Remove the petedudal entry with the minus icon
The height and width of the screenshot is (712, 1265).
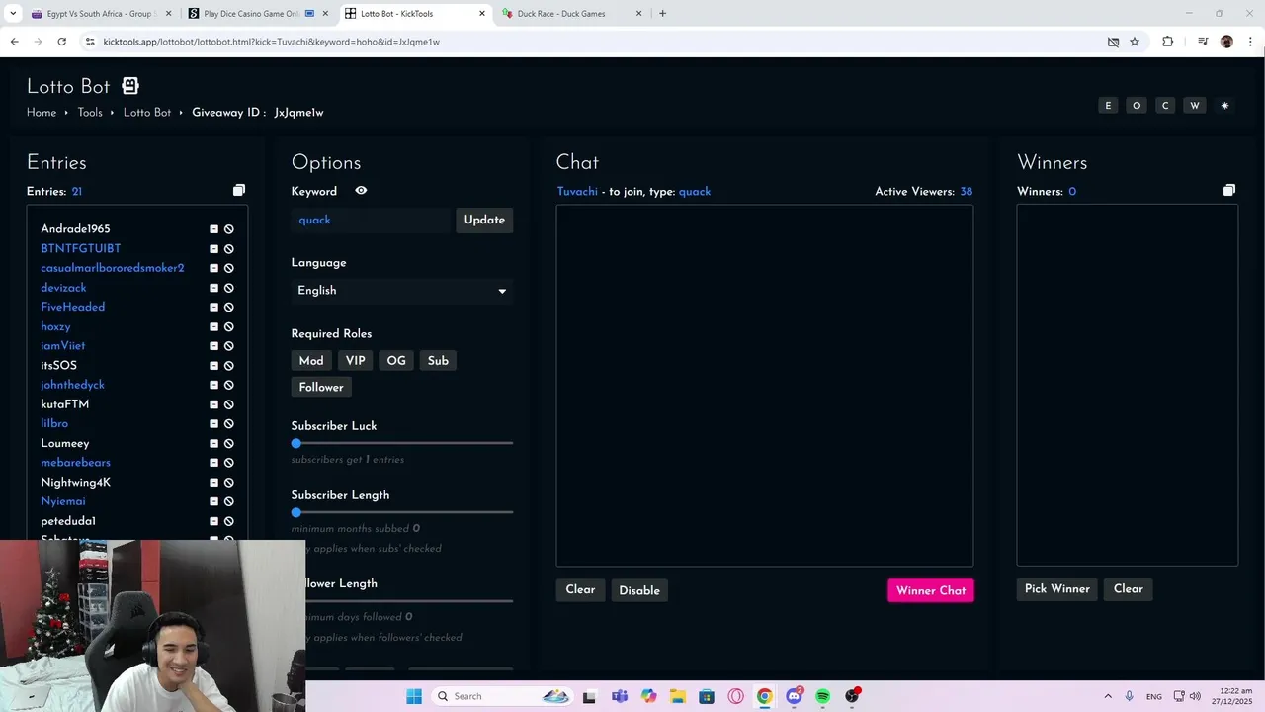click(213, 521)
